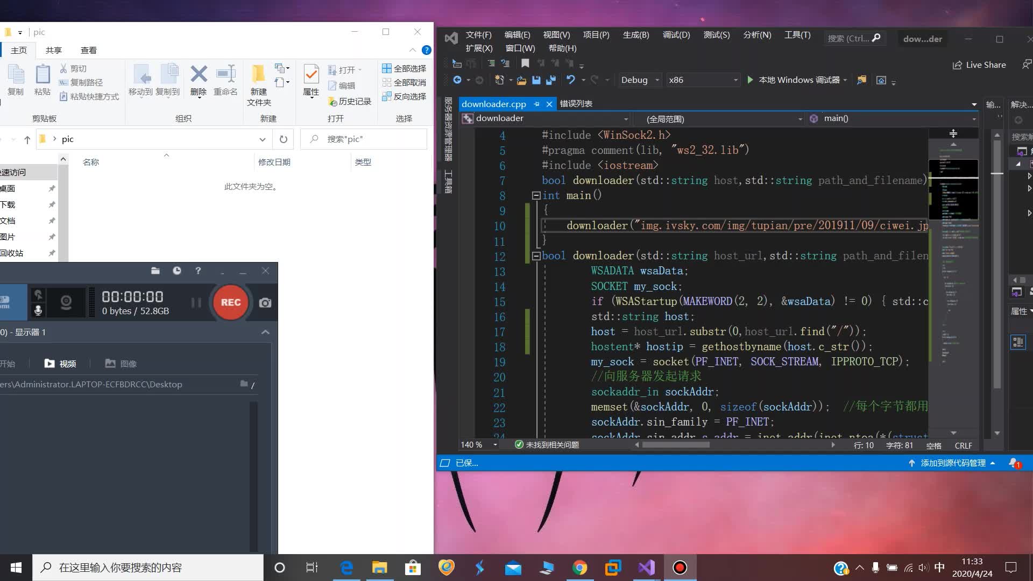The image size is (1033, 581).
Task: Click the Save file icon in toolbar
Action: click(x=536, y=80)
